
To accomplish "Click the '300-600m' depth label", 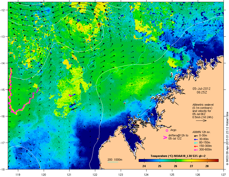I will coord(205,150).
